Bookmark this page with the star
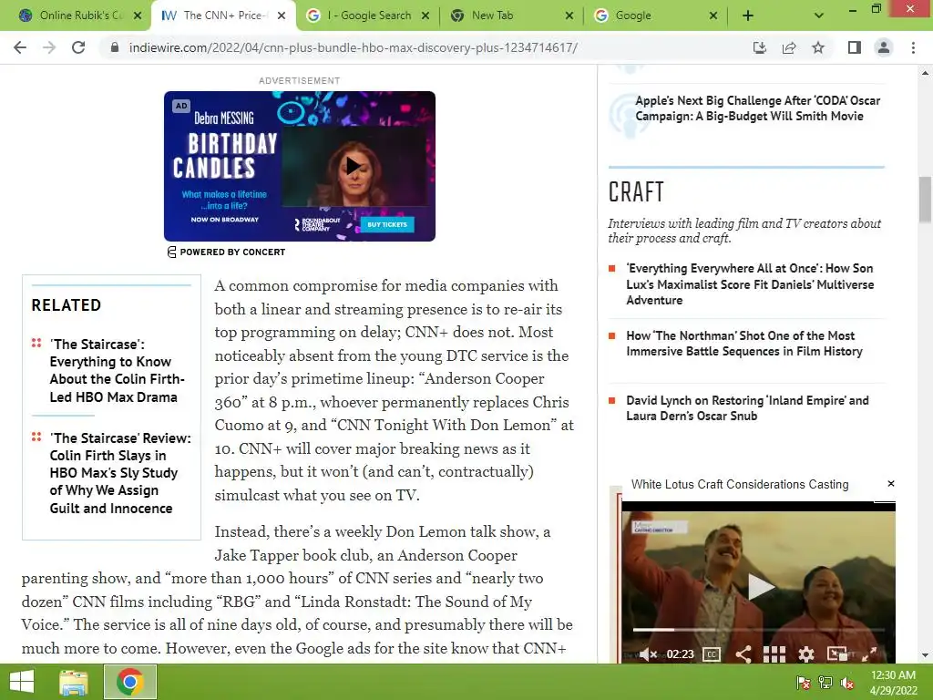Screen dimensions: 933x700 click(x=818, y=47)
